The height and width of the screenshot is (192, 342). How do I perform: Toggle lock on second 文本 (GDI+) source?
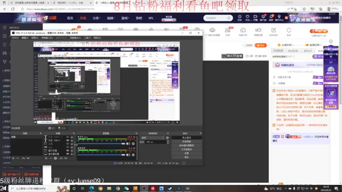tap(72, 140)
